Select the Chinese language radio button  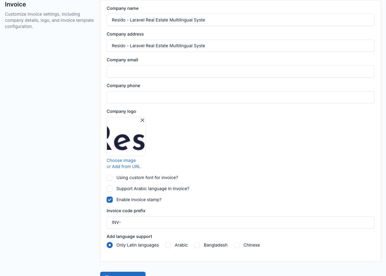[237, 245]
